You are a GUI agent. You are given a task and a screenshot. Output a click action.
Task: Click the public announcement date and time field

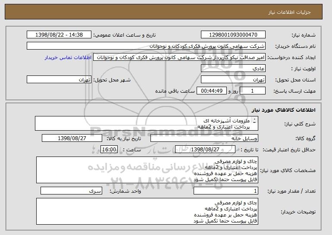click(x=59, y=35)
